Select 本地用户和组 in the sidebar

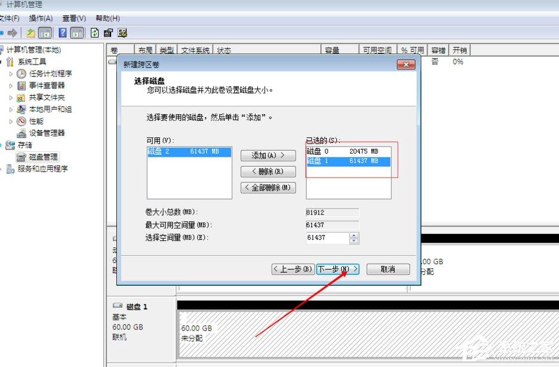(x=20, y=109)
